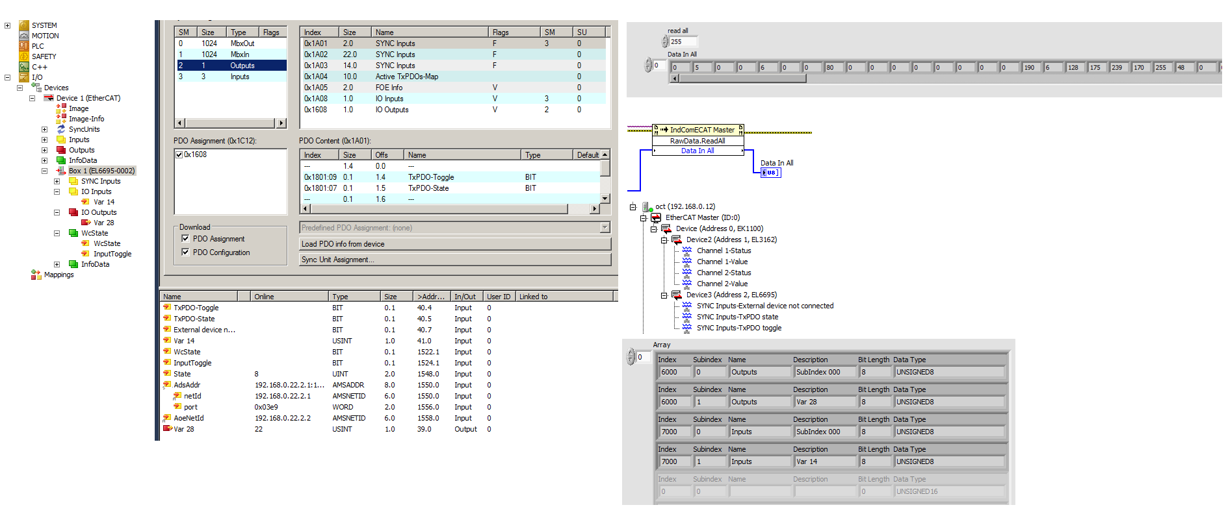This screenshot has width=1226, height=516.
Task: Expand the SYNC Inputs node
Action: tap(57, 181)
